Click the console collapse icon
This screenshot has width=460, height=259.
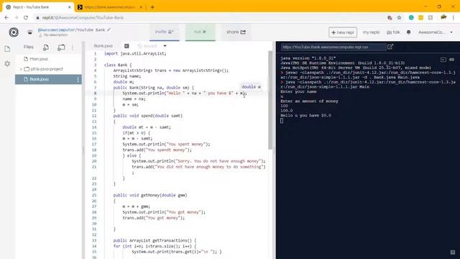pyautogui.click(x=443, y=60)
